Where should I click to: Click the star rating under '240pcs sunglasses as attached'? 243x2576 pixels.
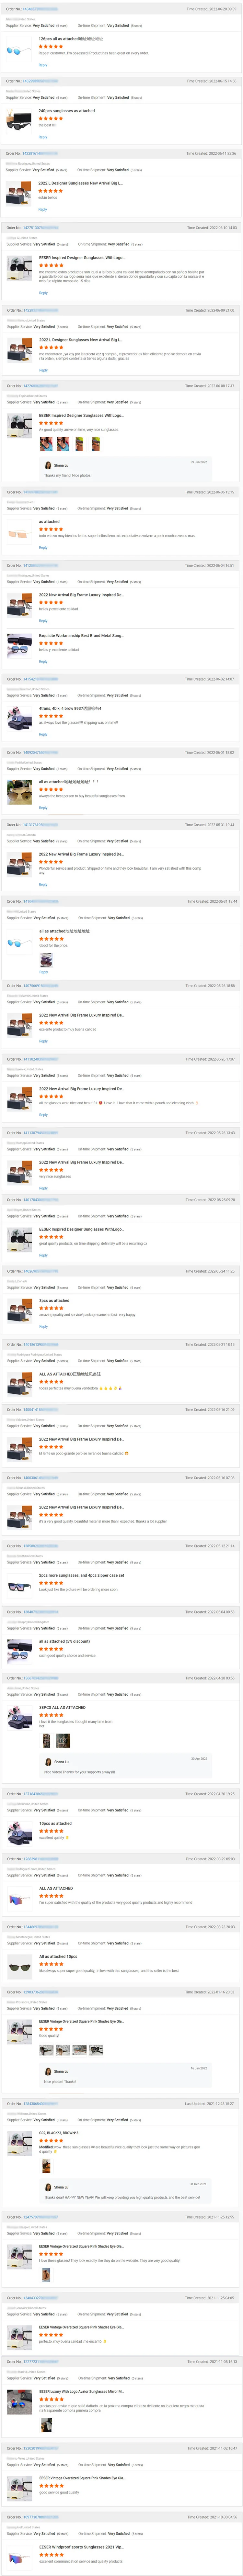[51, 118]
